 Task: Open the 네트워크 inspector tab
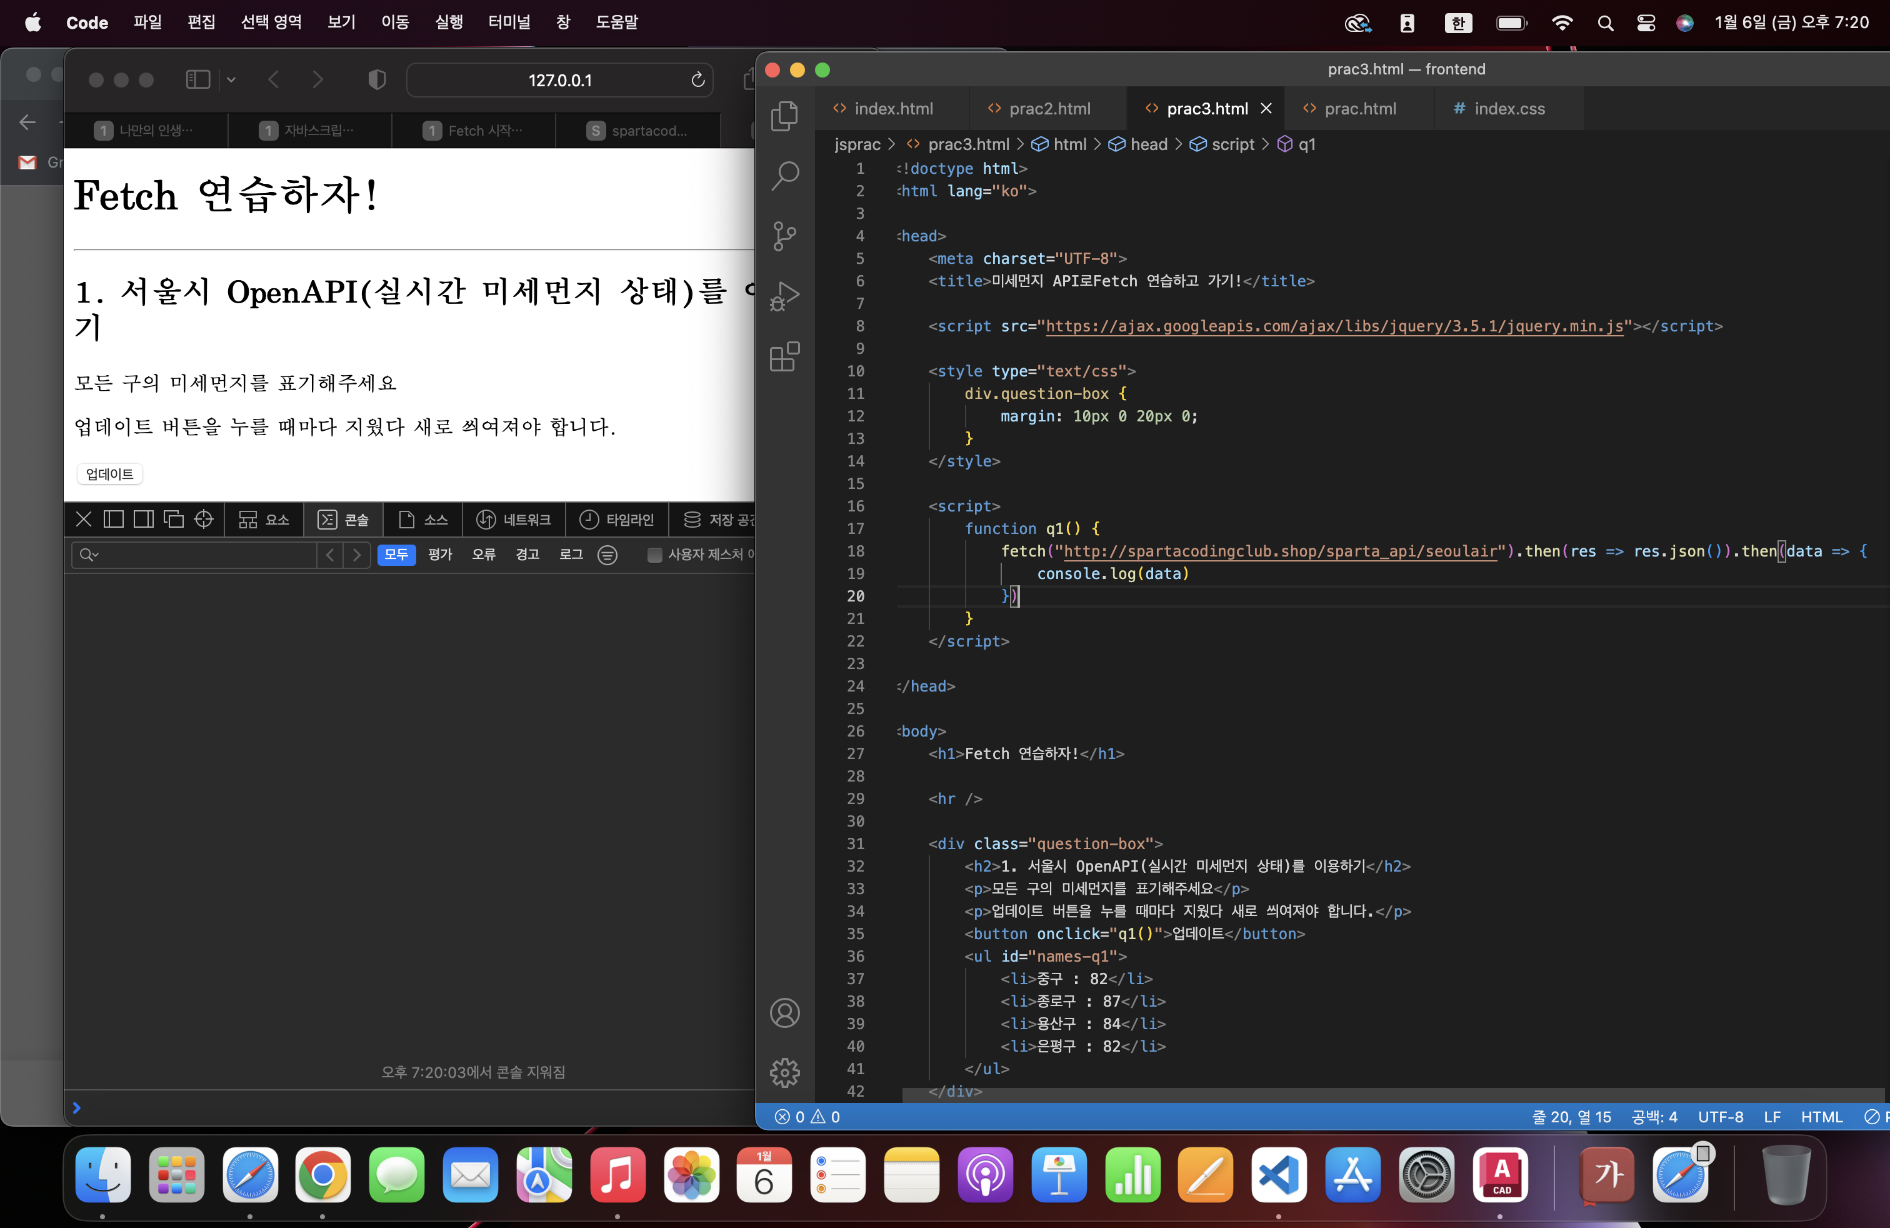coord(513,520)
